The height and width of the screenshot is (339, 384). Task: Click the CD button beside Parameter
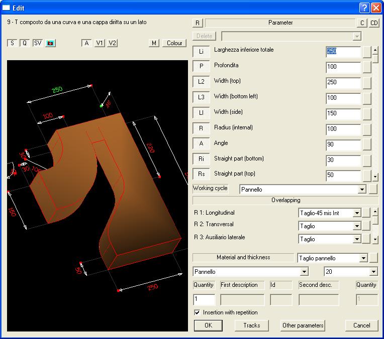click(374, 23)
